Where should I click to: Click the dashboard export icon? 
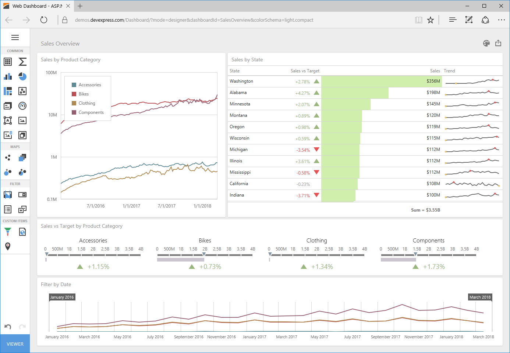[498, 43]
